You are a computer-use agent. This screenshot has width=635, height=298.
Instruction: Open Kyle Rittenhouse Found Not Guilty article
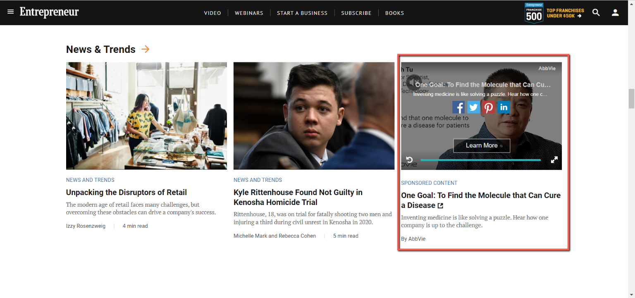[x=298, y=198]
